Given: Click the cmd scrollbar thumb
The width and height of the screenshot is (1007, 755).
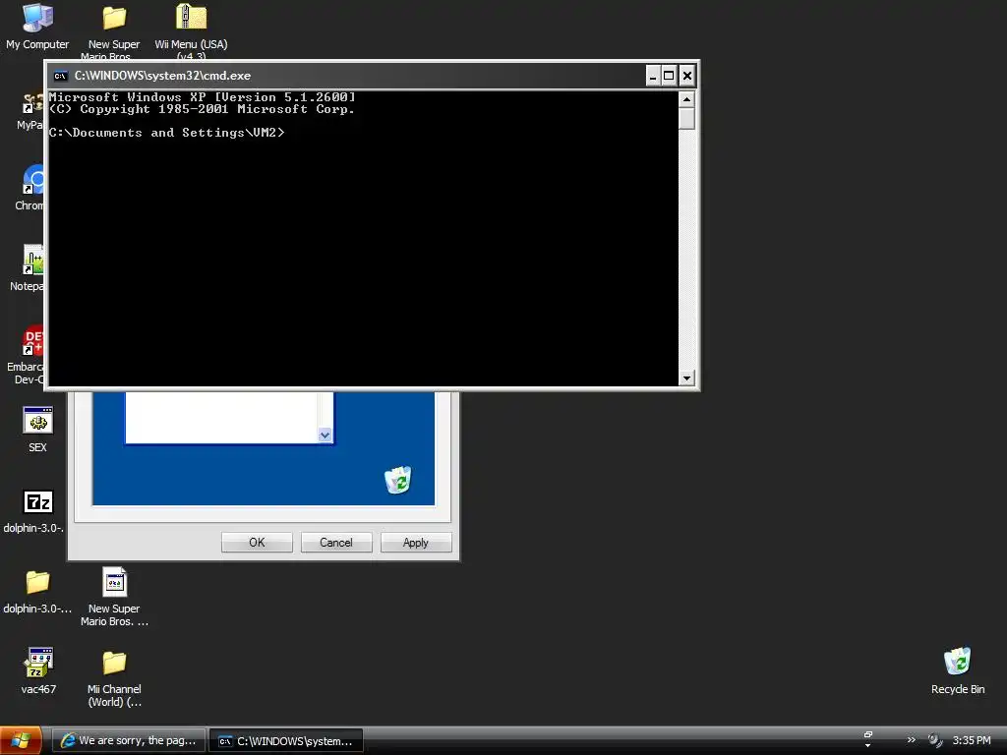Looking at the screenshot, I should pyautogui.click(x=686, y=119).
